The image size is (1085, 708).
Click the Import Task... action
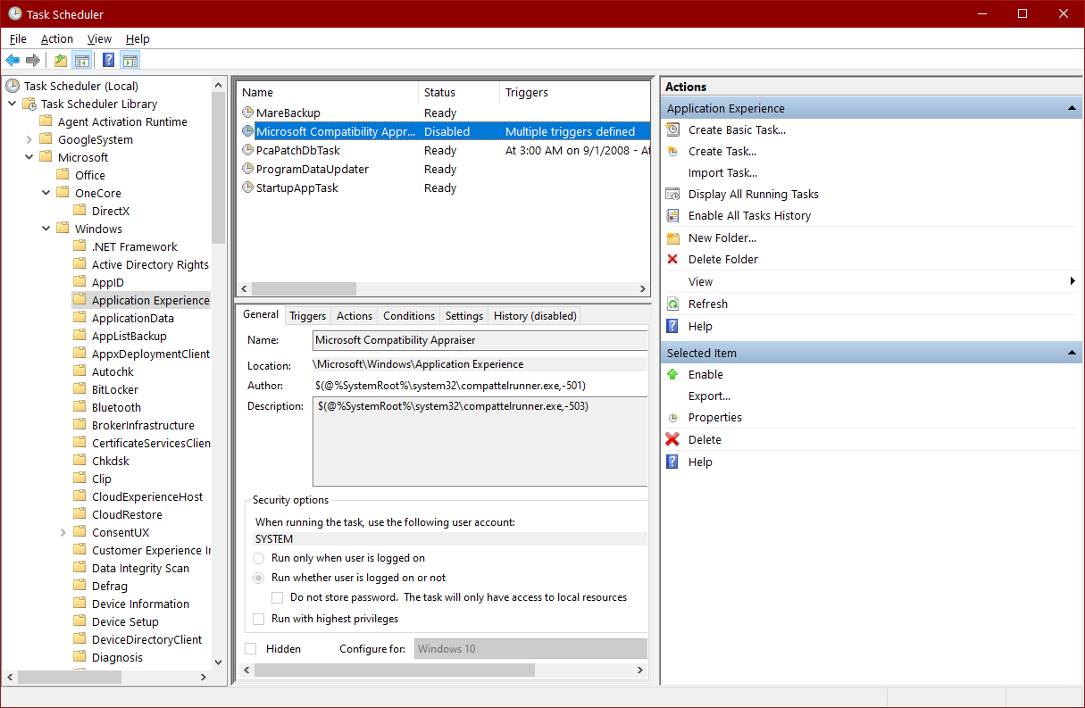(x=722, y=172)
